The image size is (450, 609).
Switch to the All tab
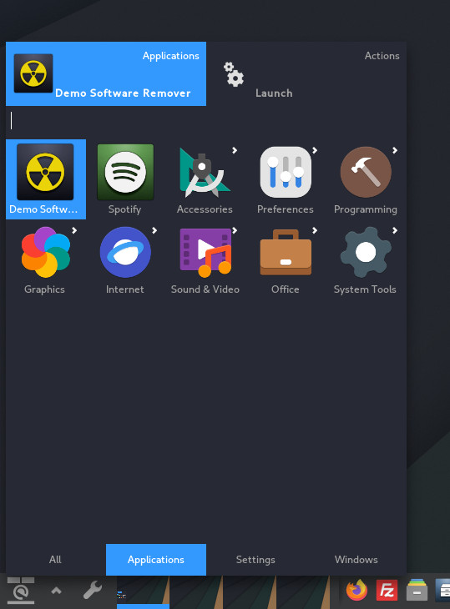tap(55, 560)
